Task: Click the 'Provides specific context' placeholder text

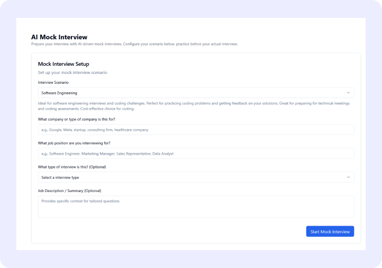Action: (80, 201)
